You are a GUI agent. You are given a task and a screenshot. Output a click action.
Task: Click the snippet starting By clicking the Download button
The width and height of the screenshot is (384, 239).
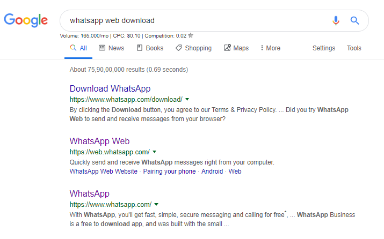click(x=209, y=114)
